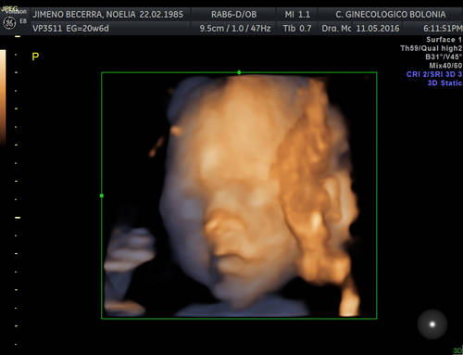Click the GE logo icon
Viewport: 463px width, 355px height.
pos(9,23)
